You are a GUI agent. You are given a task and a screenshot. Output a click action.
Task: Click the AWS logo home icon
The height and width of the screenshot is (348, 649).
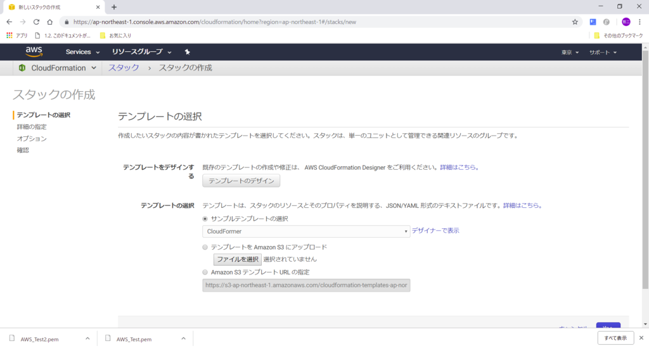(34, 52)
